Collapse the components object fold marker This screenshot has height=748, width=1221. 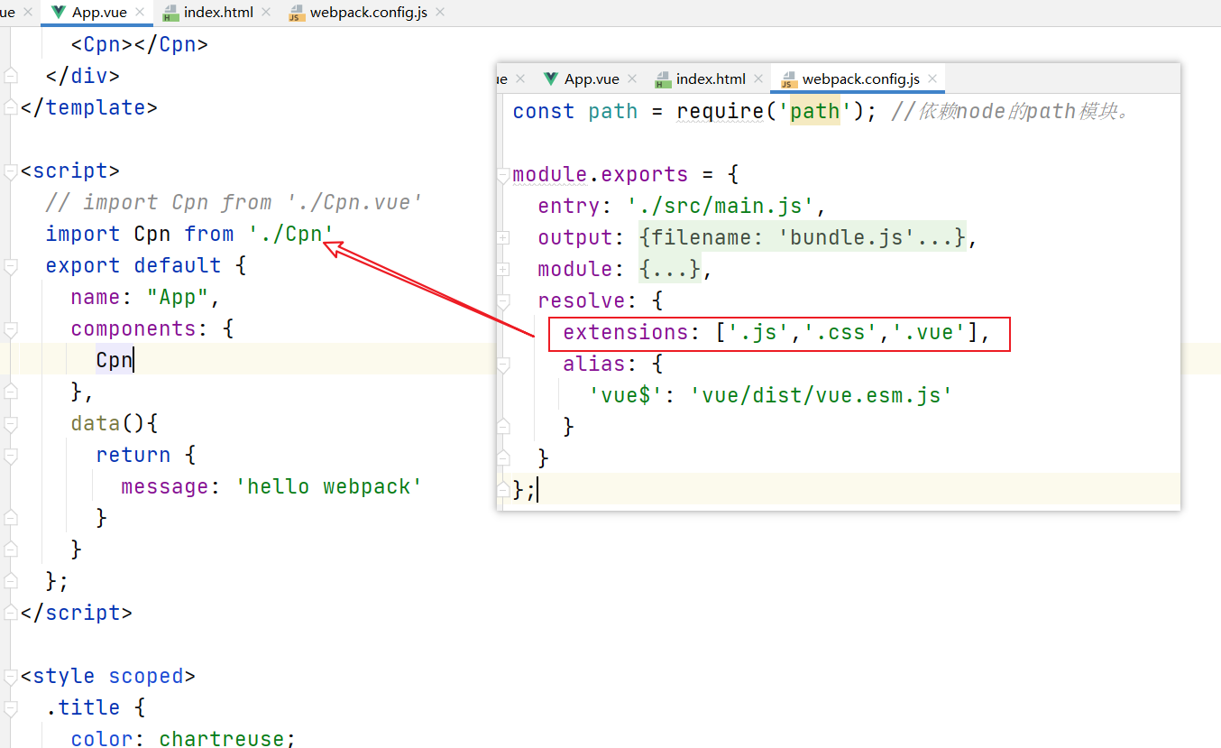coord(10,329)
